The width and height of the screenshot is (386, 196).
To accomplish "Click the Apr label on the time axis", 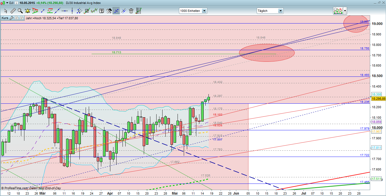I will (x=110, y=193).
